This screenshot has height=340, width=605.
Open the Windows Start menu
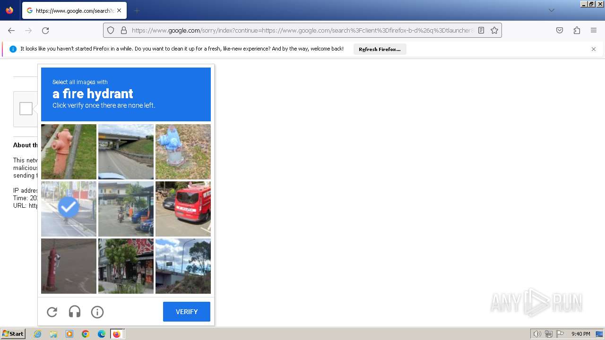coord(13,334)
